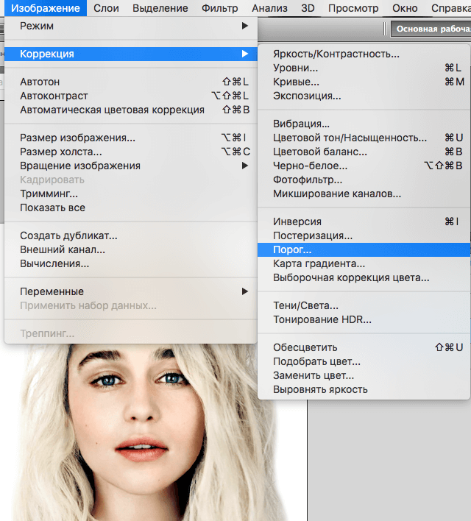
Task: Select the highlighted Порог item
Action: 364,249
